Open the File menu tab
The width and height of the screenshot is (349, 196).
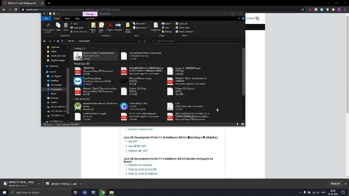click(46, 19)
